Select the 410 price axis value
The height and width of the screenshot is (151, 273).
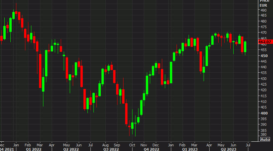pos(263,102)
